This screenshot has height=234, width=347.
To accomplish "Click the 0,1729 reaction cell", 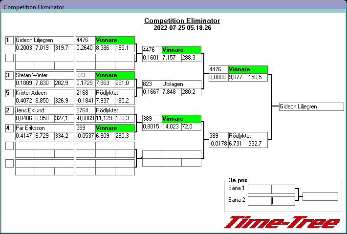I will (86, 83).
